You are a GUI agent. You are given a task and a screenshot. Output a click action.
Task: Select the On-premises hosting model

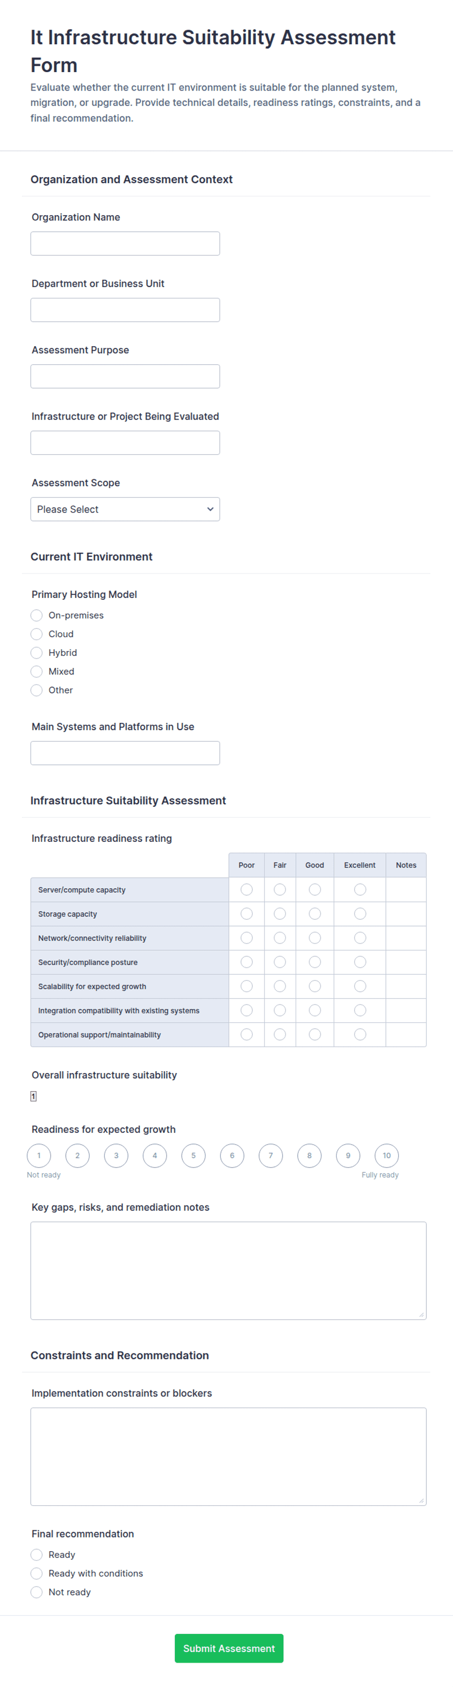(37, 615)
